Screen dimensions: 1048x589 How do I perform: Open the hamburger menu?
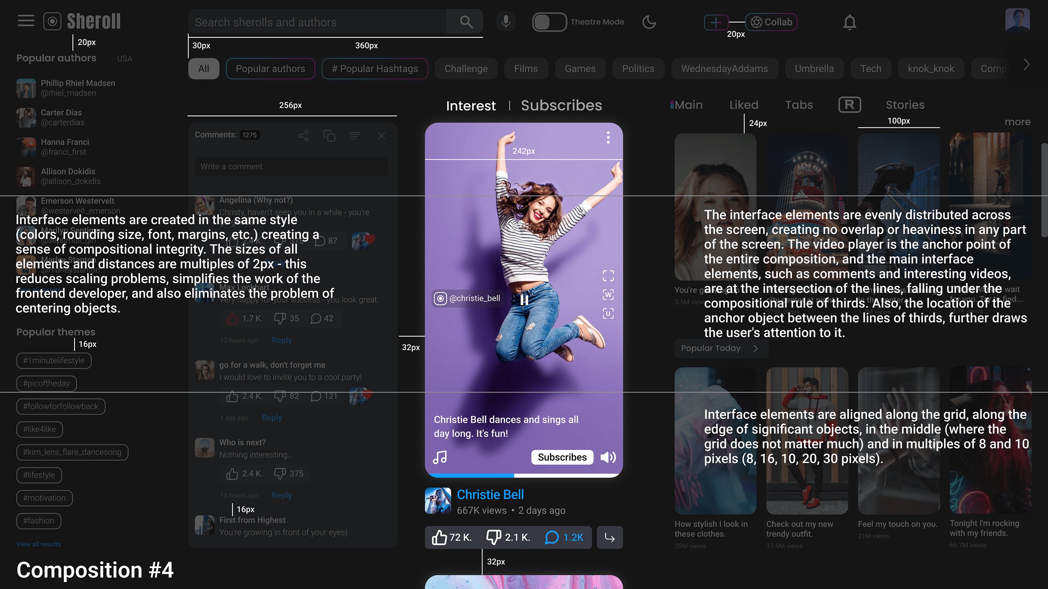pyautogui.click(x=26, y=21)
